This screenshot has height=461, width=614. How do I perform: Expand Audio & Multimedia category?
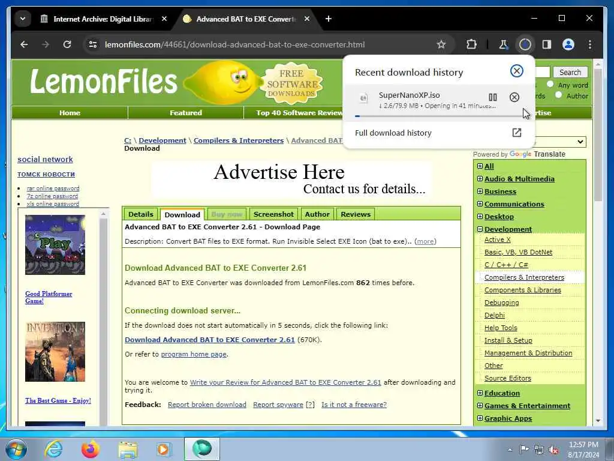(480, 179)
